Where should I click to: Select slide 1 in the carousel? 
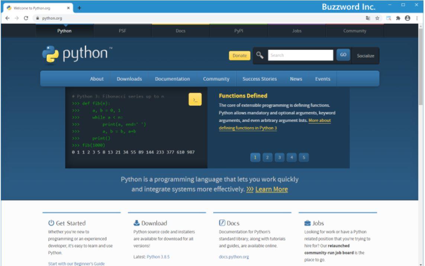pos(255,157)
